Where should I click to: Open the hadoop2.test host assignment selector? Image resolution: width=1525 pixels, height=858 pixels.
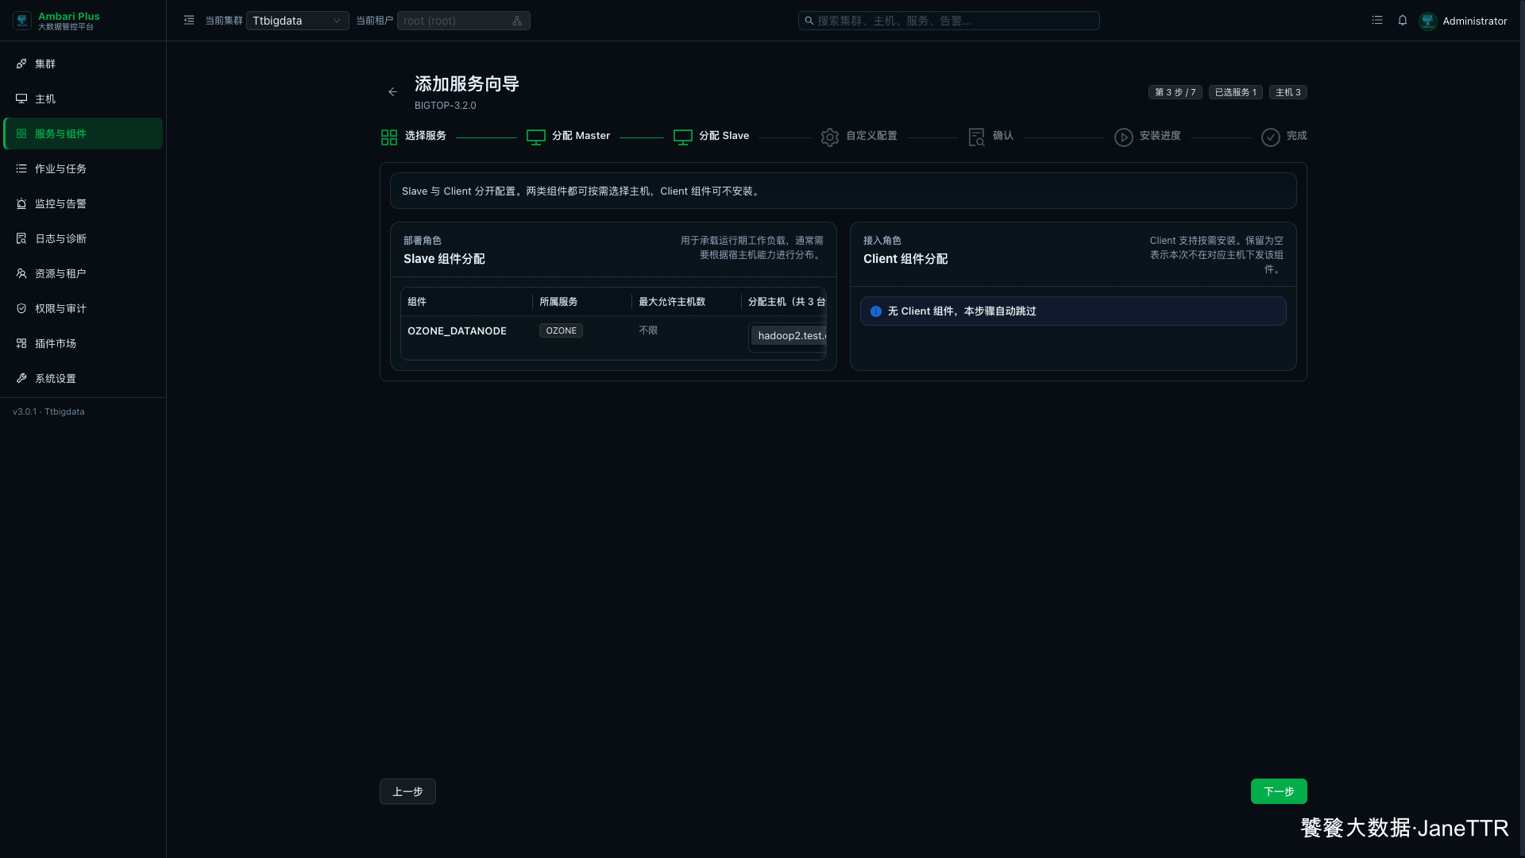point(787,336)
